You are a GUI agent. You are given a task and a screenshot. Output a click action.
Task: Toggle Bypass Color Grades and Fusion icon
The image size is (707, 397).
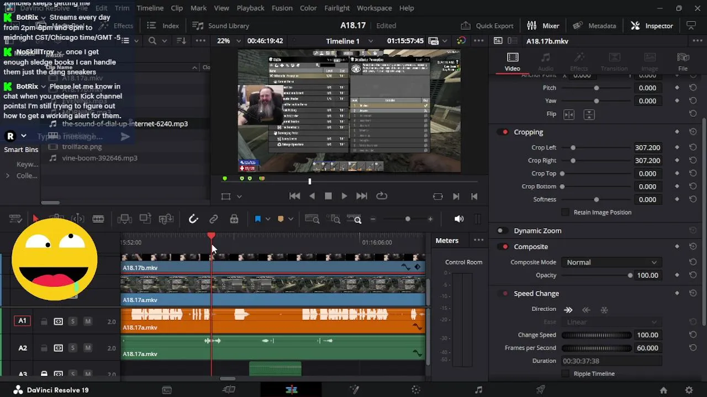point(461,41)
